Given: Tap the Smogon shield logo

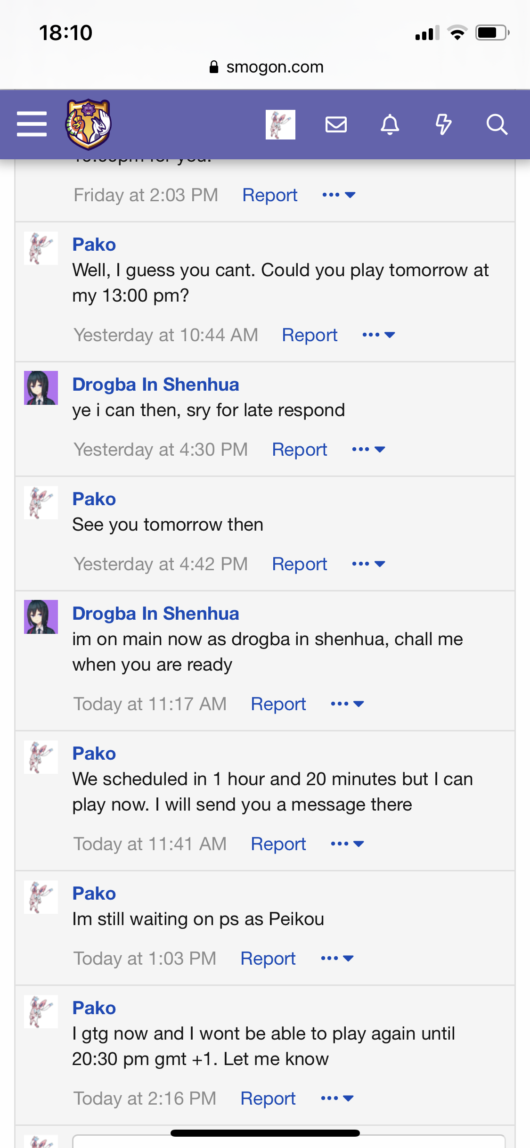Looking at the screenshot, I should pos(88,124).
